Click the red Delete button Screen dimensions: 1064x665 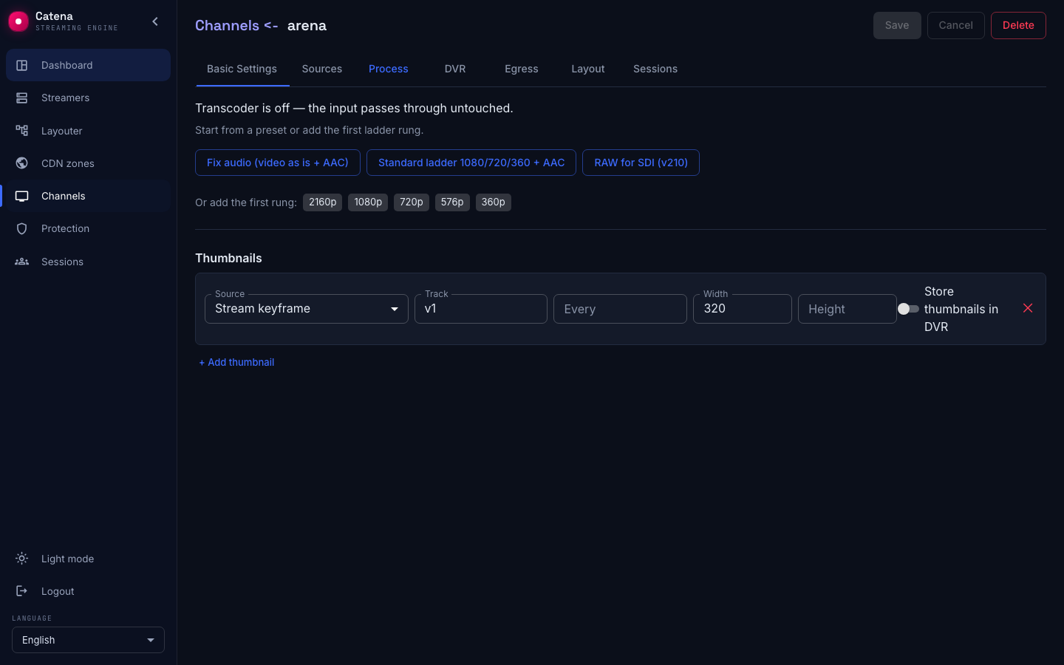point(1018,25)
